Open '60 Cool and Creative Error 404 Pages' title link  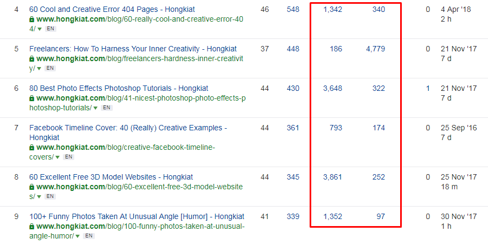pos(112,9)
